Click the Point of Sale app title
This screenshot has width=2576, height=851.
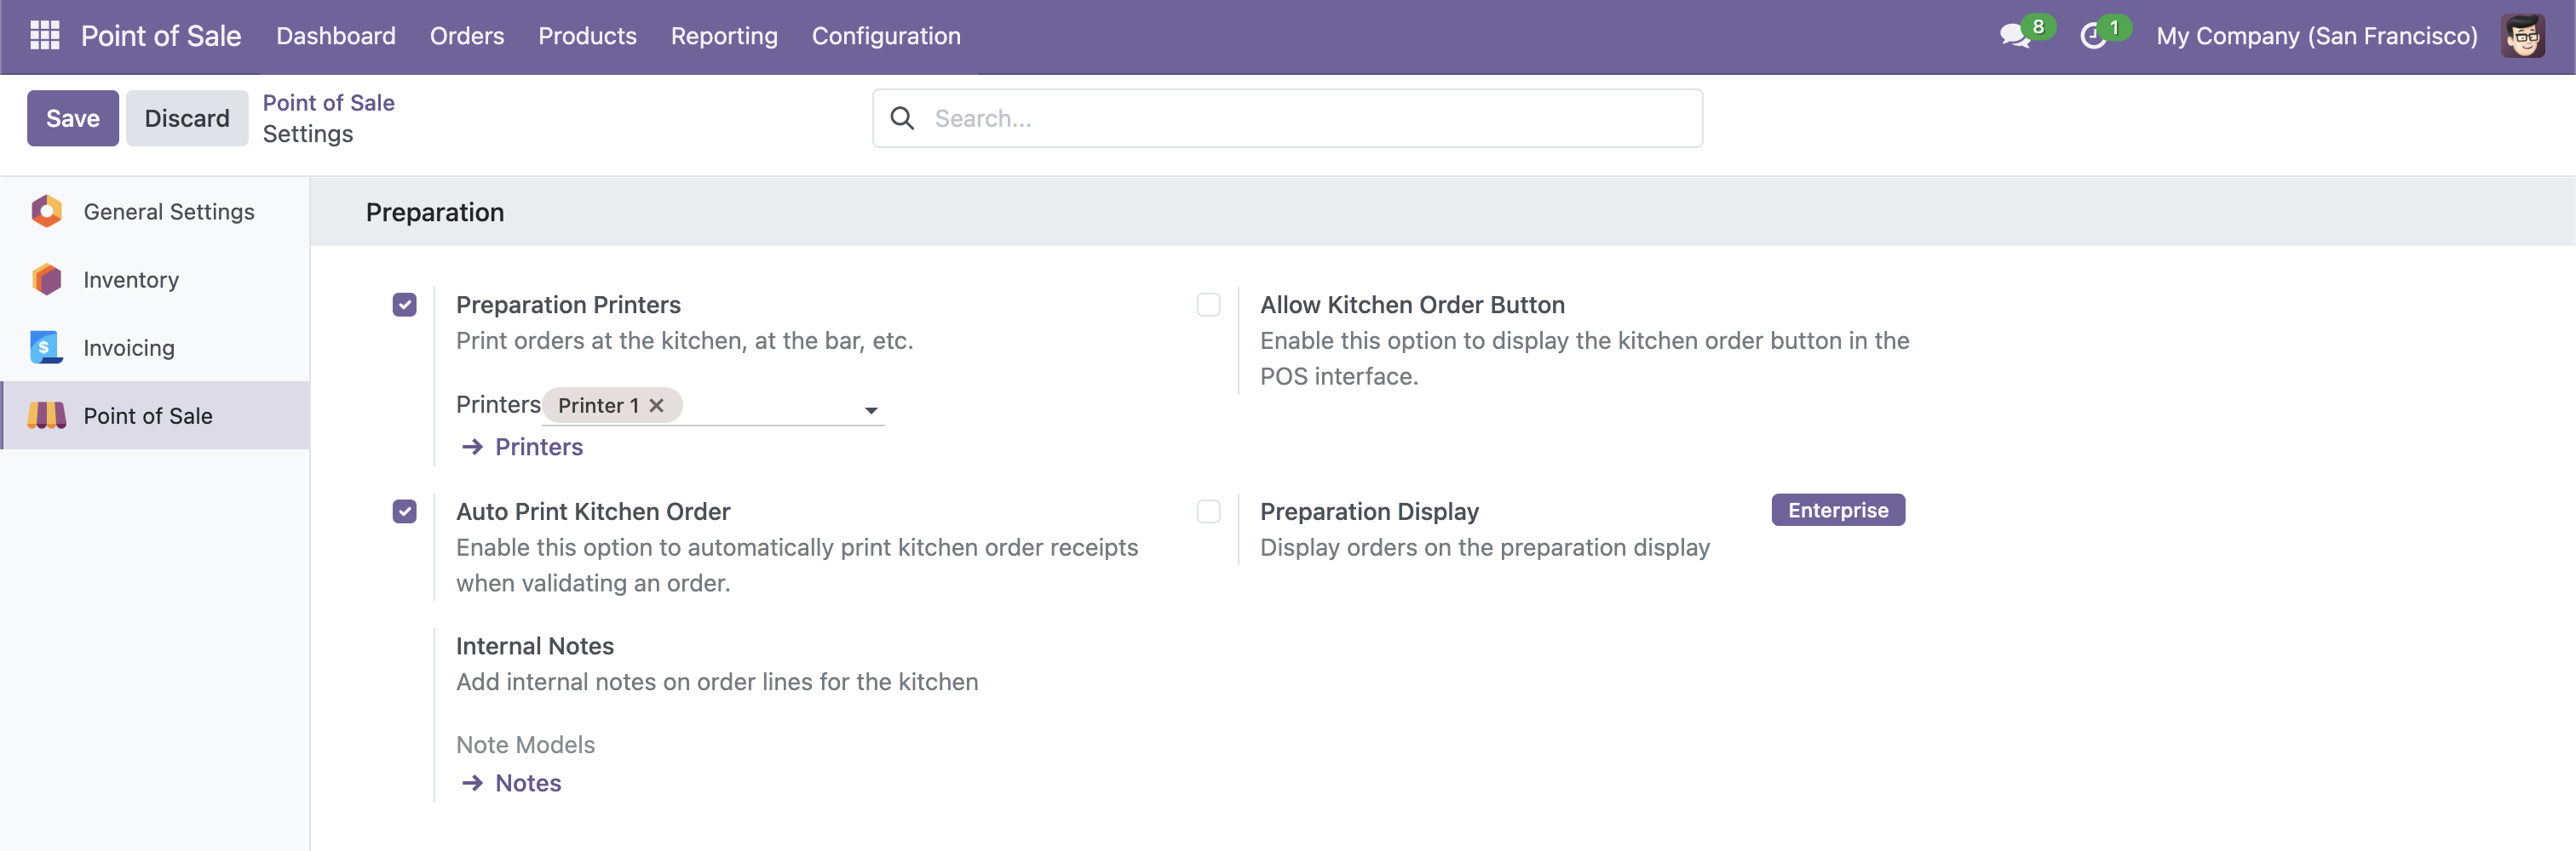click(161, 36)
